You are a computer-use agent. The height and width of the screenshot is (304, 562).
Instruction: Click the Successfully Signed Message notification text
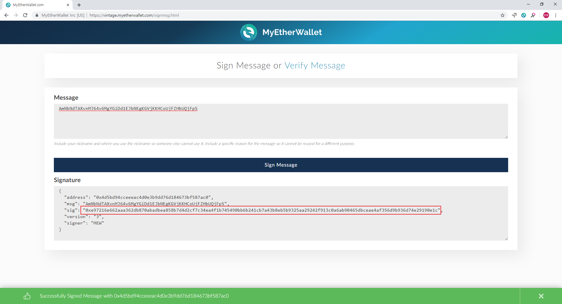coord(134,296)
